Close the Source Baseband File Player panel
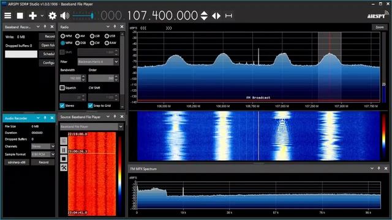 [122, 117]
